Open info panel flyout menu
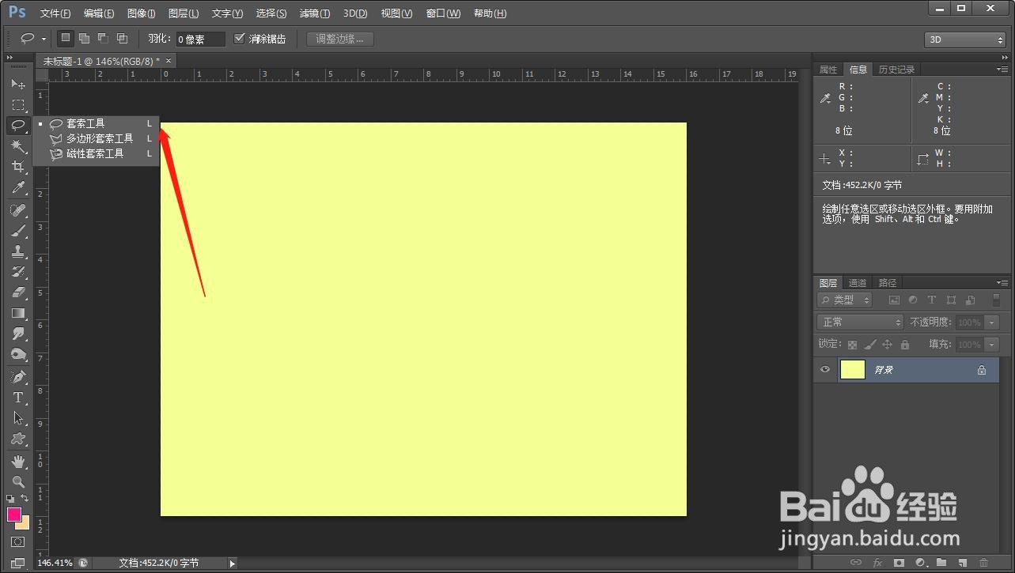The image size is (1015, 573). 1002,70
